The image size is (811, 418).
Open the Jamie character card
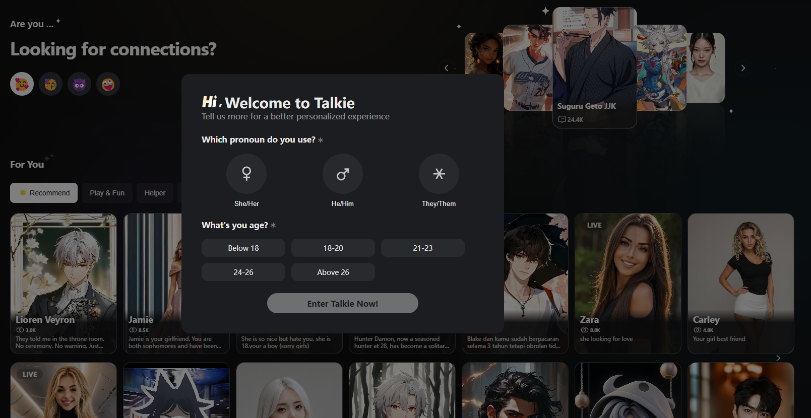153,283
